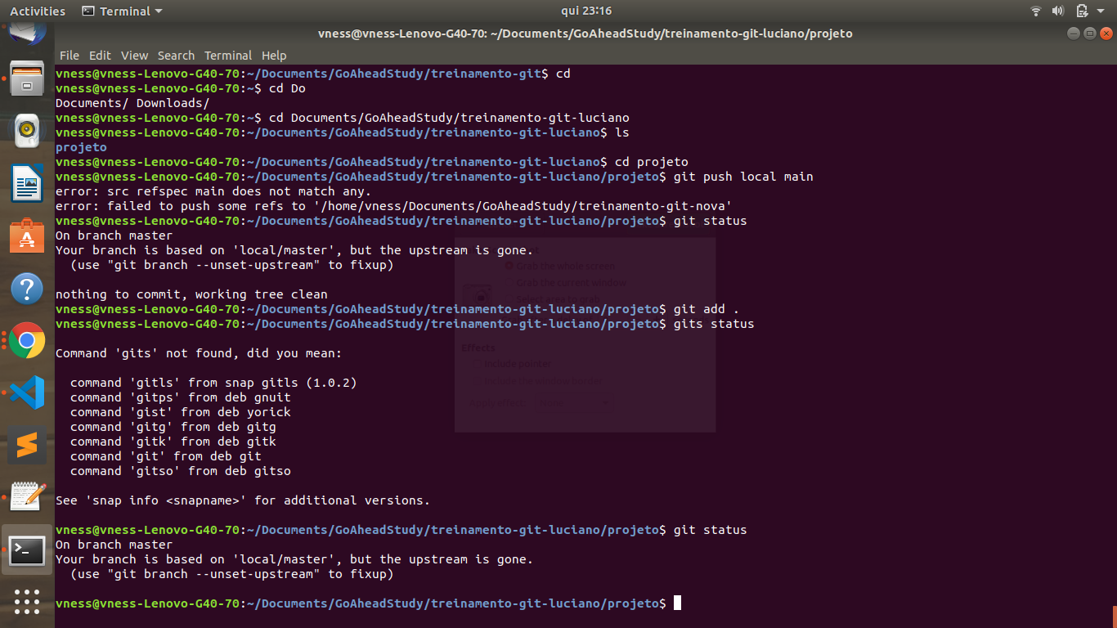Expand the system menu arrow in top bar
The height and width of the screenshot is (628, 1117).
point(1101,11)
